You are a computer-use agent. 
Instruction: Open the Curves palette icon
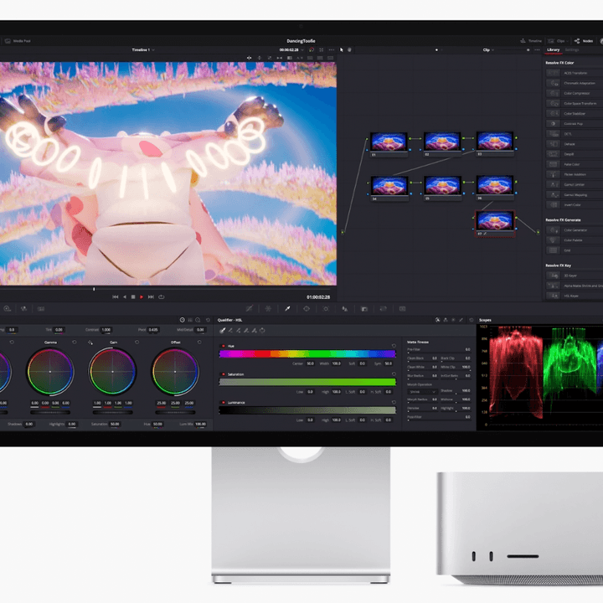(x=250, y=309)
